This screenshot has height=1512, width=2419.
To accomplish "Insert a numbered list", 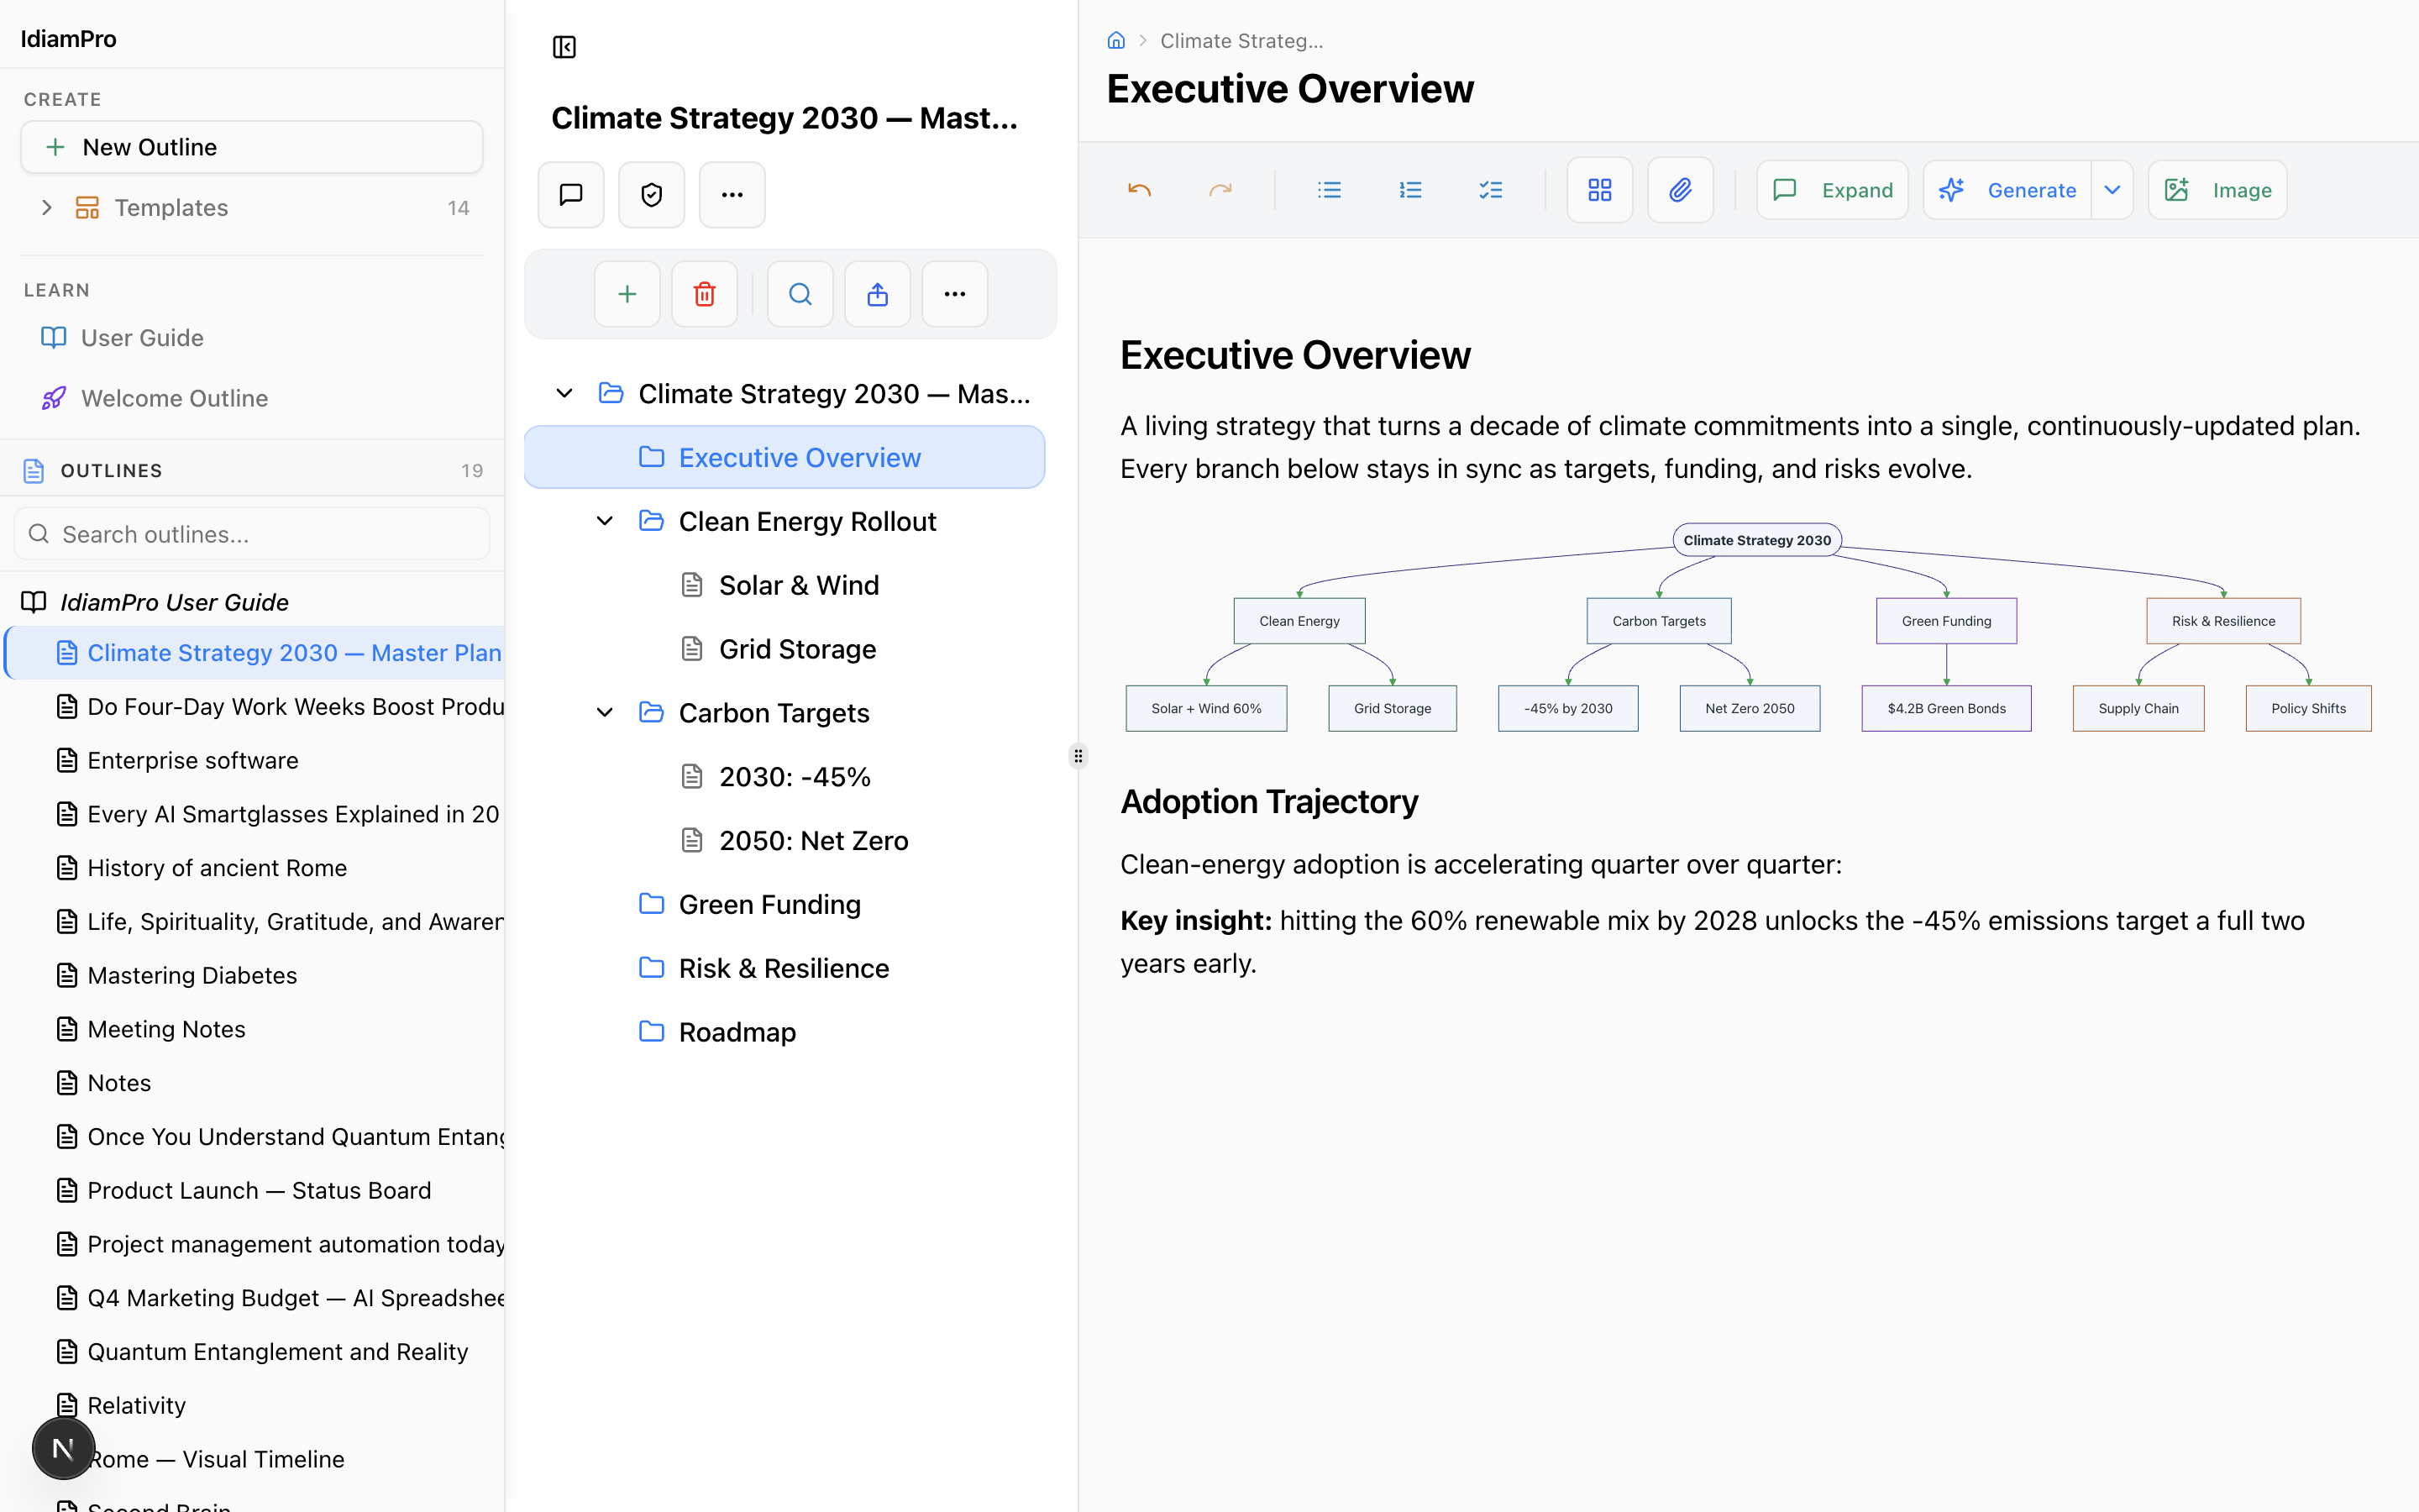I will click(x=1410, y=190).
